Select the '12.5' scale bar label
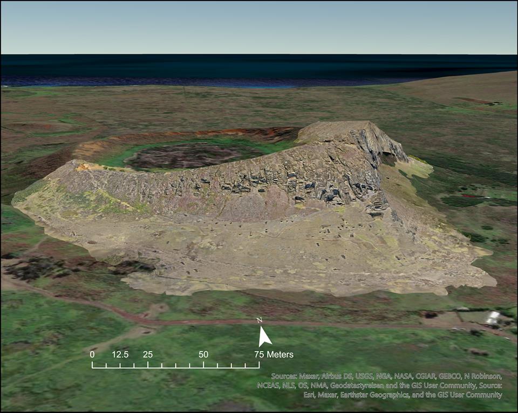 point(120,354)
